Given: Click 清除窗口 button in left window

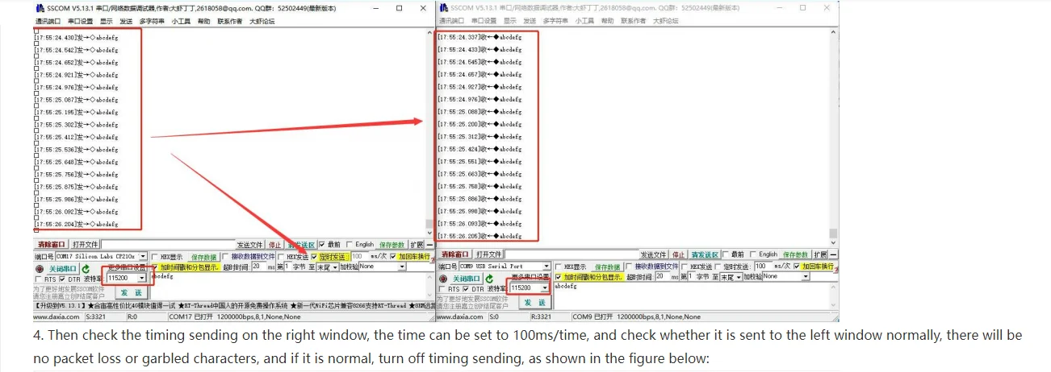Looking at the screenshot, I should tap(52, 245).
